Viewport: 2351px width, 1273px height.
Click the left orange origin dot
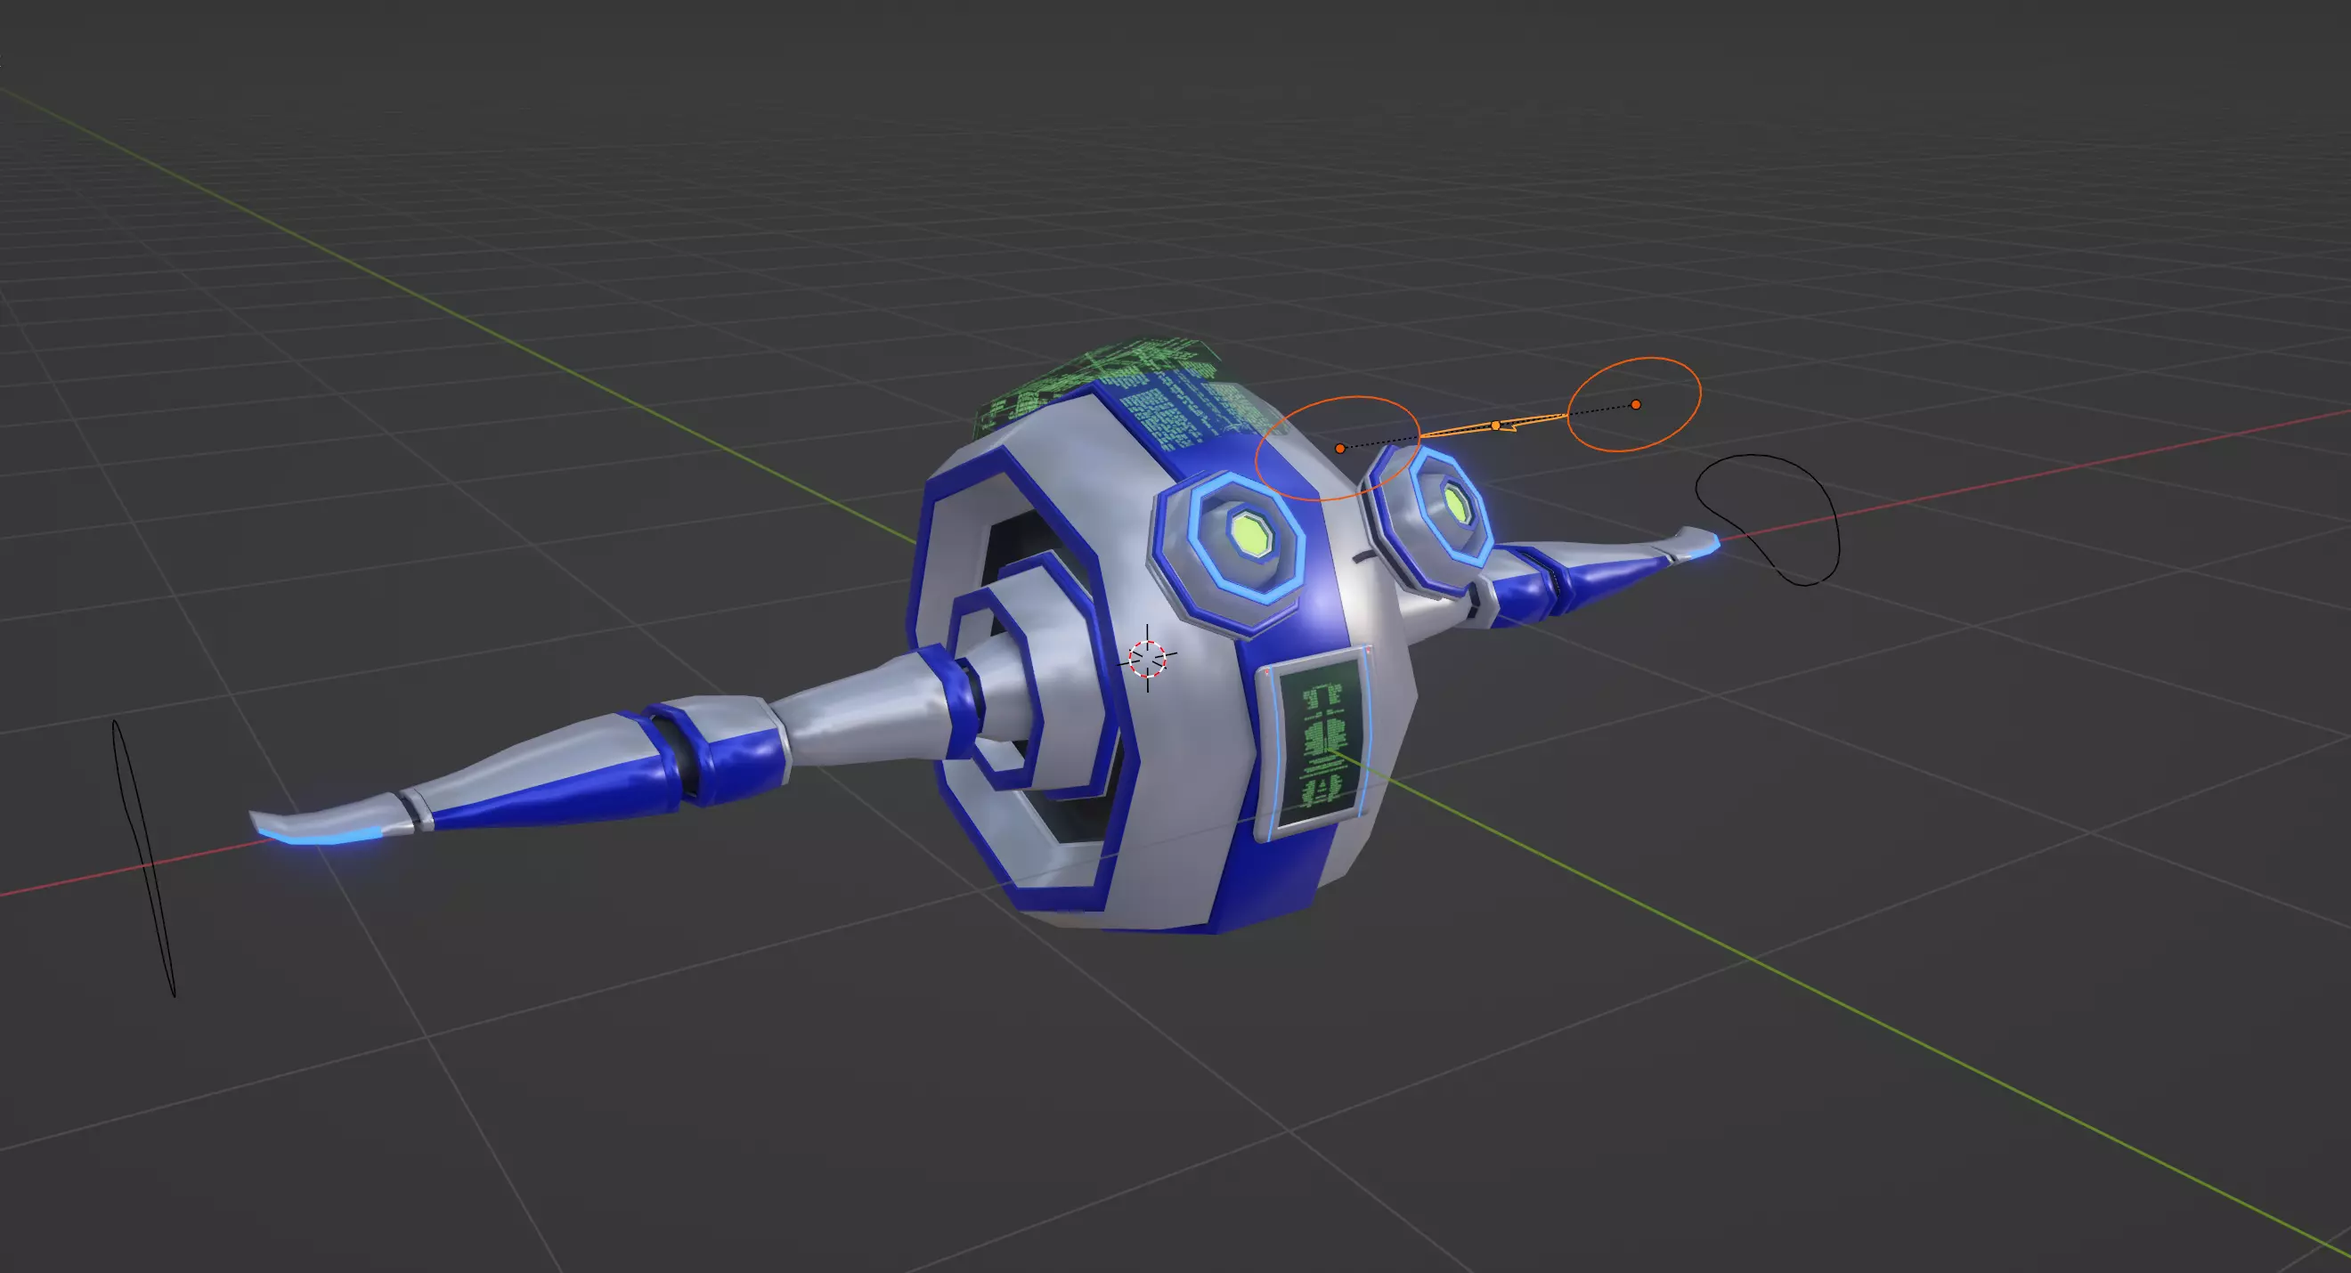(x=1339, y=448)
